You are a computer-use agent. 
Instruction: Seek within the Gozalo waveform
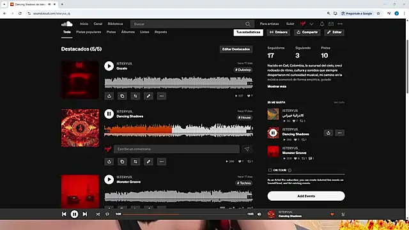coord(178,82)
